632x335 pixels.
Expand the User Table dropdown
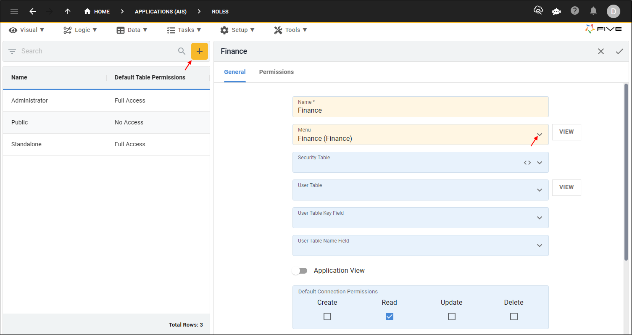pyautogui.click(x=540, y=190)
